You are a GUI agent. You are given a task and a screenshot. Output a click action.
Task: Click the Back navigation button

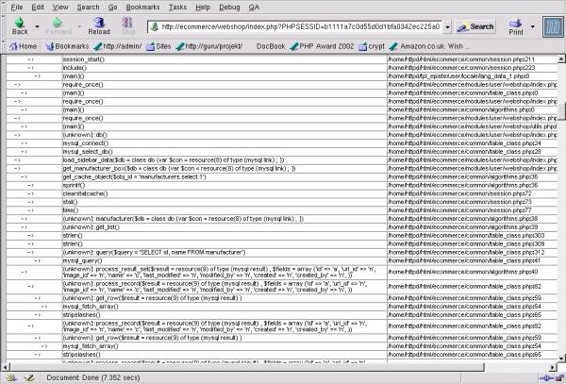[x=18, y=26]
